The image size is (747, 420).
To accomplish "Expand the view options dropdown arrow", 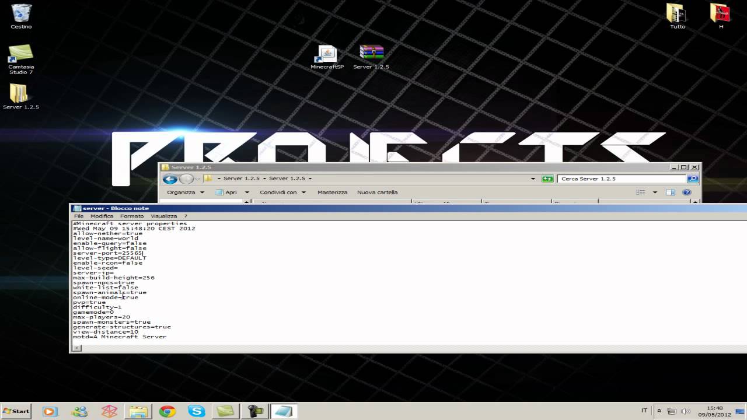I will coord(655,192).
